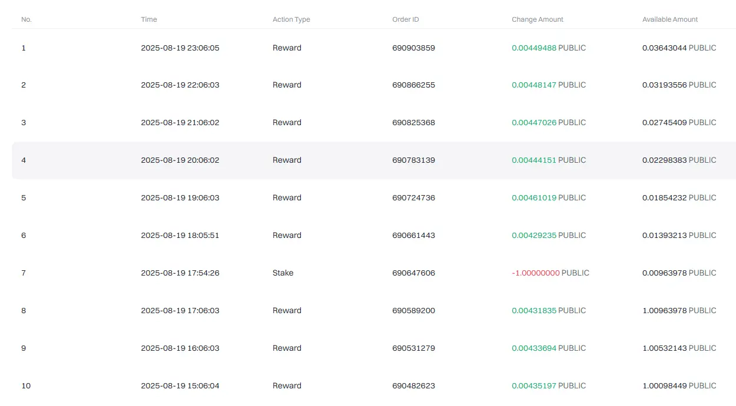Click the Time column header
The image size is (736, 406).
[149, 19]
